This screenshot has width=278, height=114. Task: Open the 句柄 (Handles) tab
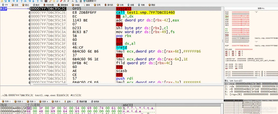point(141,5)
